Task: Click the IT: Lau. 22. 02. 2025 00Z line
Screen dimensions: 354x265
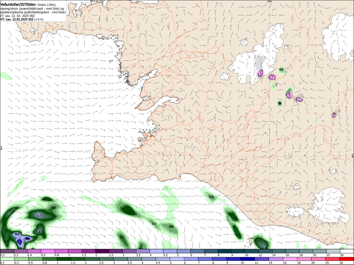Action: 17,16
